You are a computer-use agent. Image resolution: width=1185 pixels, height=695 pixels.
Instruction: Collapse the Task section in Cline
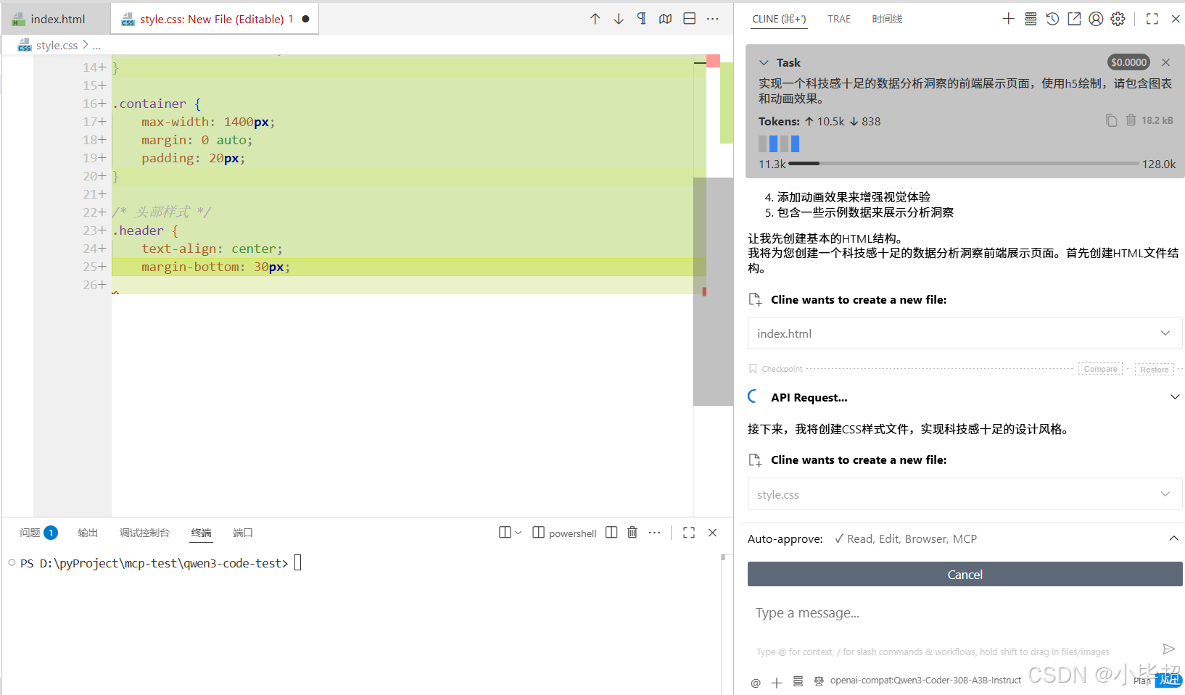tap(764, 62)
